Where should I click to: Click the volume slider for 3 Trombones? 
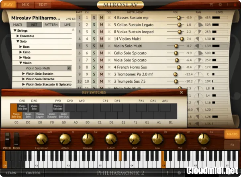(x=175, y=74)
